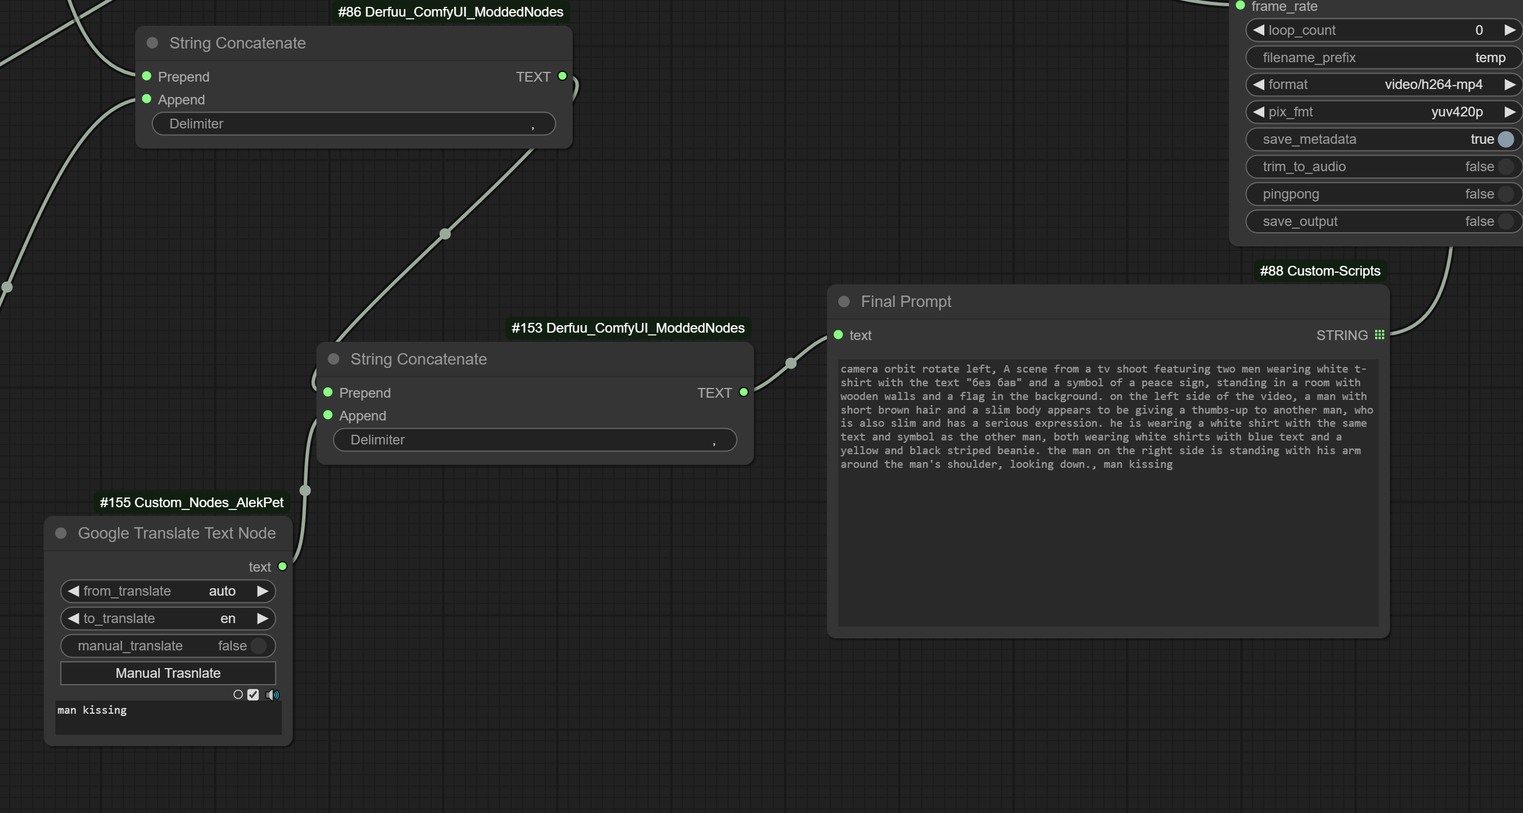Click left arrow of pix_fmt selector
1523x813 pixels.
tap(1258, 112)
